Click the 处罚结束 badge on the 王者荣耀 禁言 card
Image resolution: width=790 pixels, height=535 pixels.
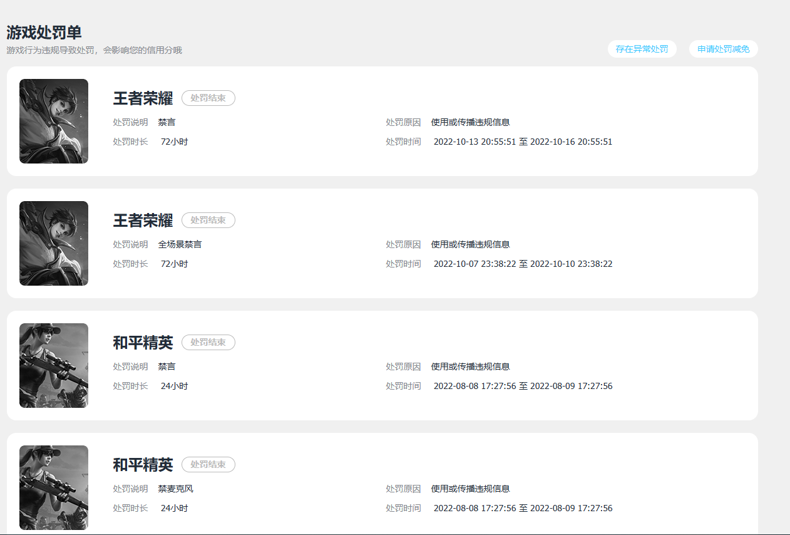click(x=208, y=98)
